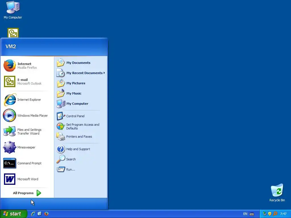The width and height of the screenshot is (291, 218).
Task: Launch Outlook Express from Quick Launch
Action: (40, 214)
